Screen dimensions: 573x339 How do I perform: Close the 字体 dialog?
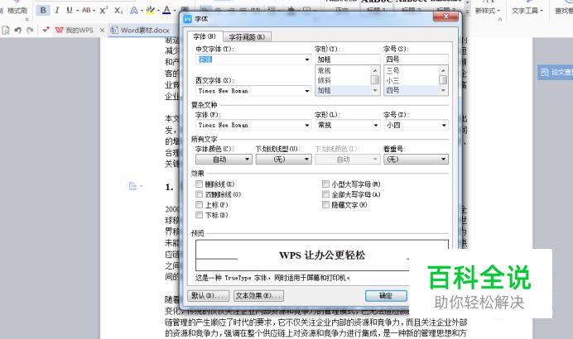(x=445, y=17)
